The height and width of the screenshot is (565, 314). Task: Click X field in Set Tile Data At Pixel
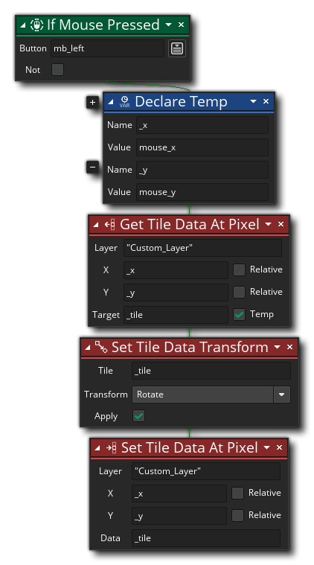tap(179, 494)
